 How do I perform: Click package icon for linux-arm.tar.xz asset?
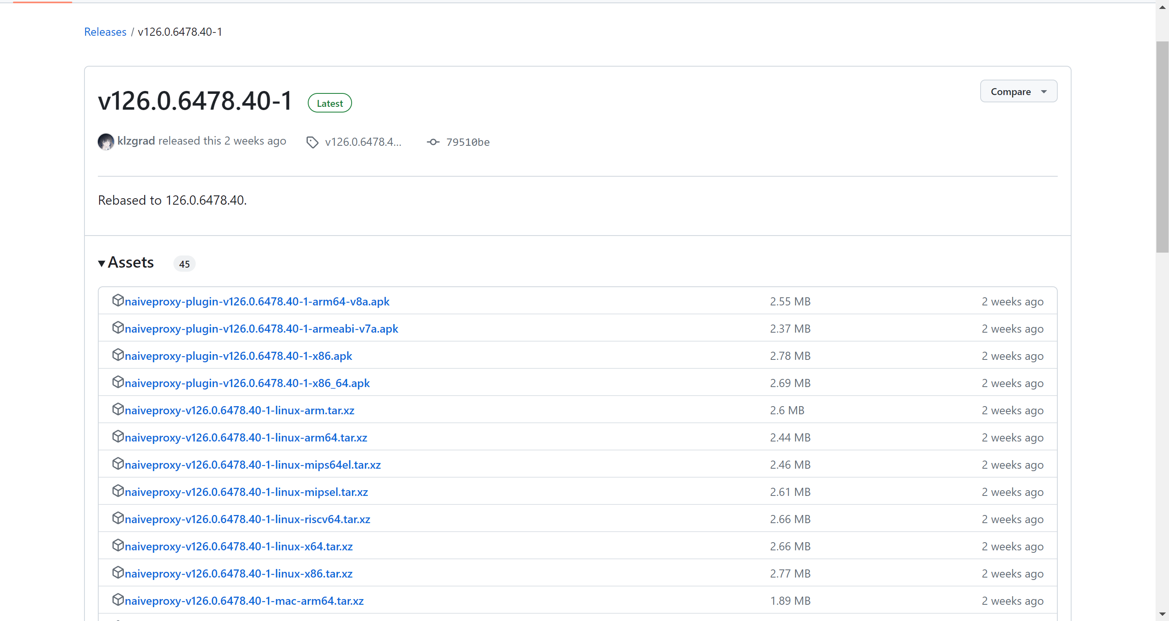coord(118,409)
